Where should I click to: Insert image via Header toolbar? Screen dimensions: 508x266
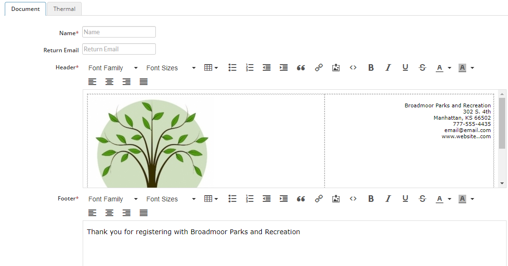(336, 67)
